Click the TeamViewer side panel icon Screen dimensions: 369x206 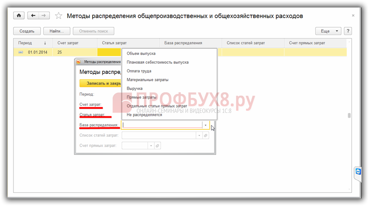tap(358, 171)
